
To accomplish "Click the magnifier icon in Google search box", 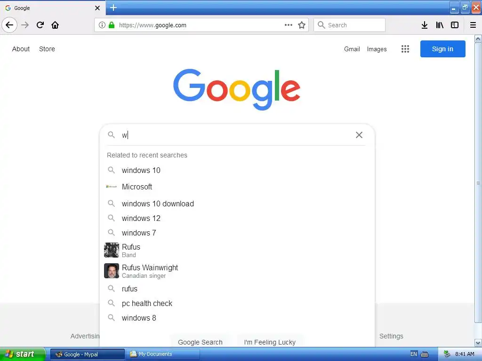I will pyautogui.click(x=111, y=134).
